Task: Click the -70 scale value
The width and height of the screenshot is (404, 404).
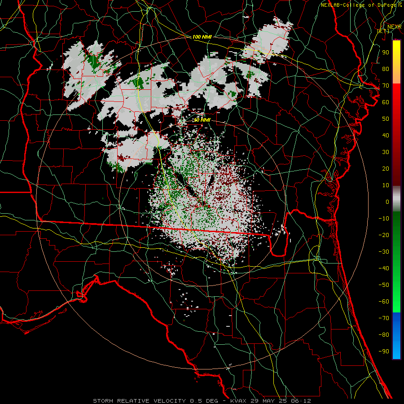Action: pyautogui.click(x=384, y=318)
